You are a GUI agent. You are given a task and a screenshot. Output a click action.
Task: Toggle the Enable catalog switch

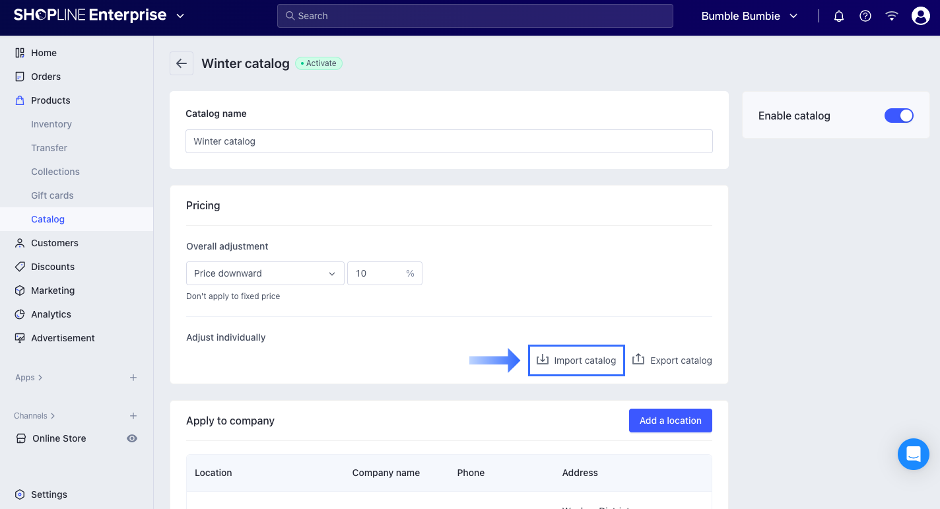(x=898, y=116)
